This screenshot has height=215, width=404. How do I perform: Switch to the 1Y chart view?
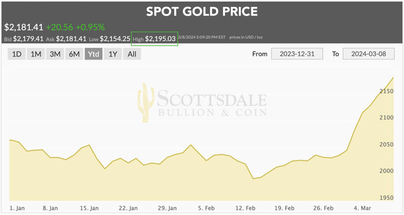(x=113, y=54)
